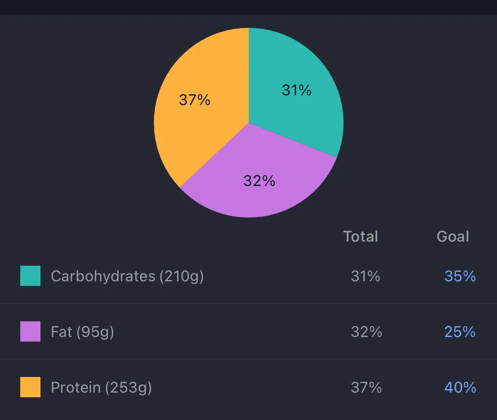Click the Goal column header

pyautogui.click(x=453, y=237)
